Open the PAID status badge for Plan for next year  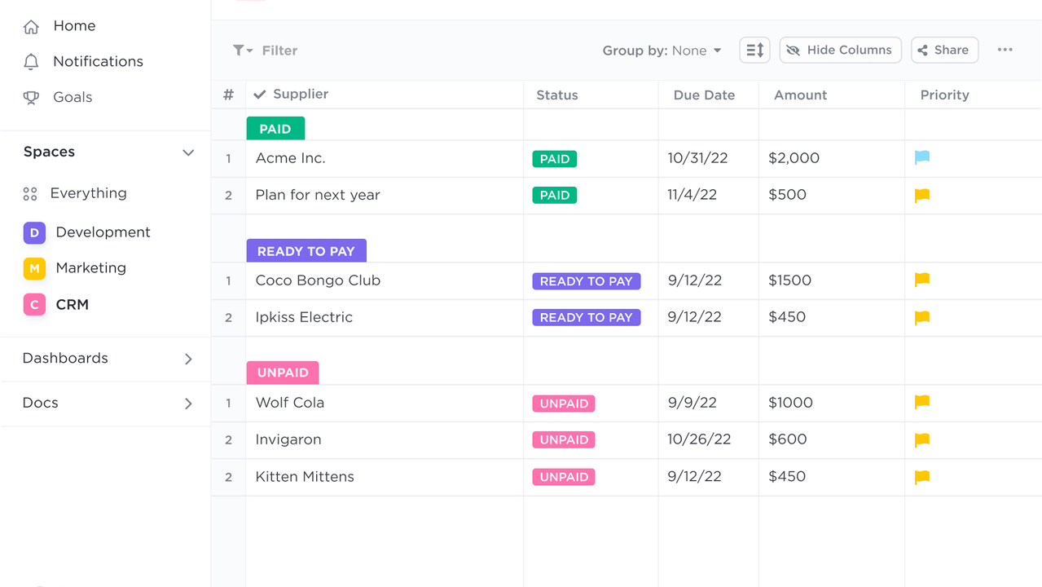(554, 195)
